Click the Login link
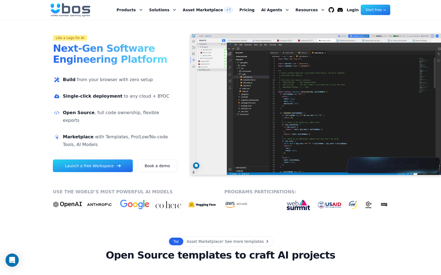This screenshot has height=275, width=441. (x=353, y=10)
